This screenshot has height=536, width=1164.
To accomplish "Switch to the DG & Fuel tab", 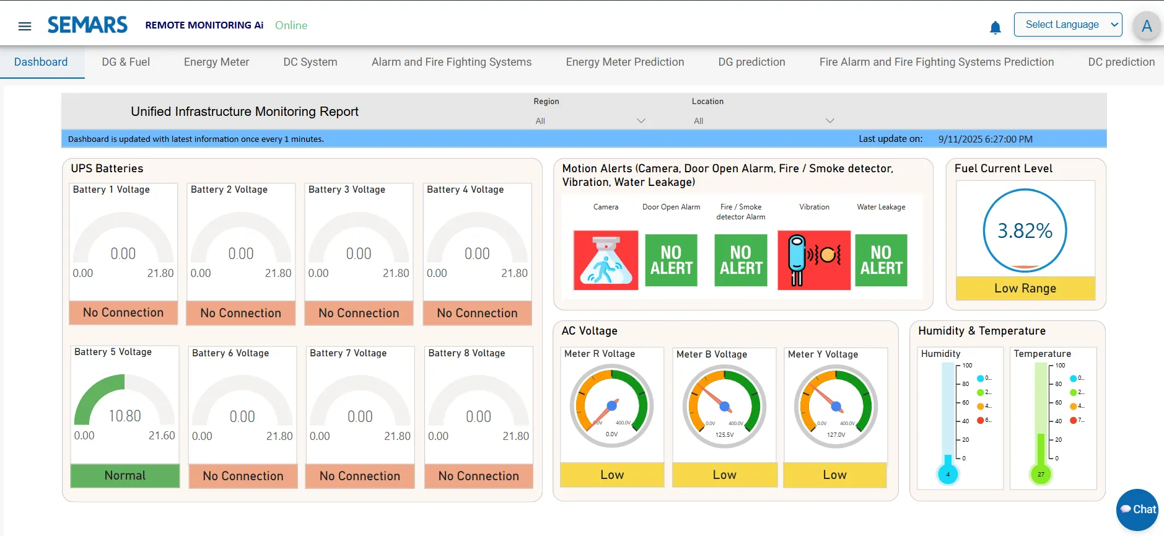I will (126, 62).
